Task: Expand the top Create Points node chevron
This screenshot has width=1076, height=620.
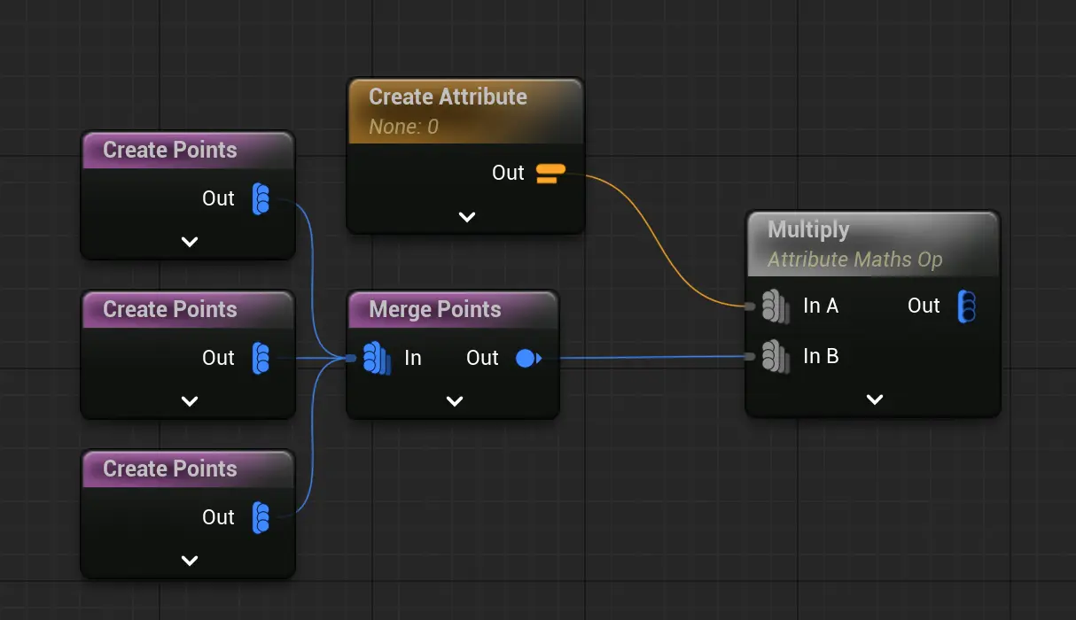Action: [x=189, y=242]
